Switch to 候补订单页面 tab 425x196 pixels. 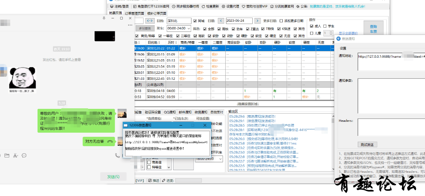(x=157, y=13)
